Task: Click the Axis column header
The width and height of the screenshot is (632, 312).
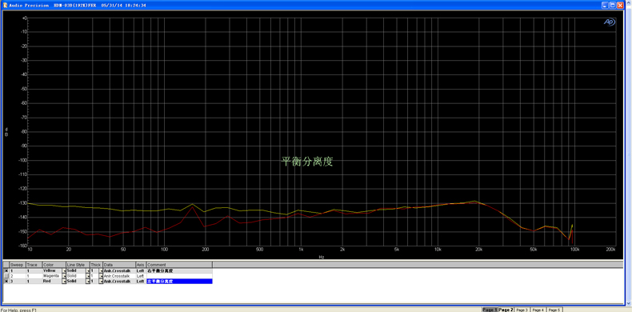Action: 141,265
